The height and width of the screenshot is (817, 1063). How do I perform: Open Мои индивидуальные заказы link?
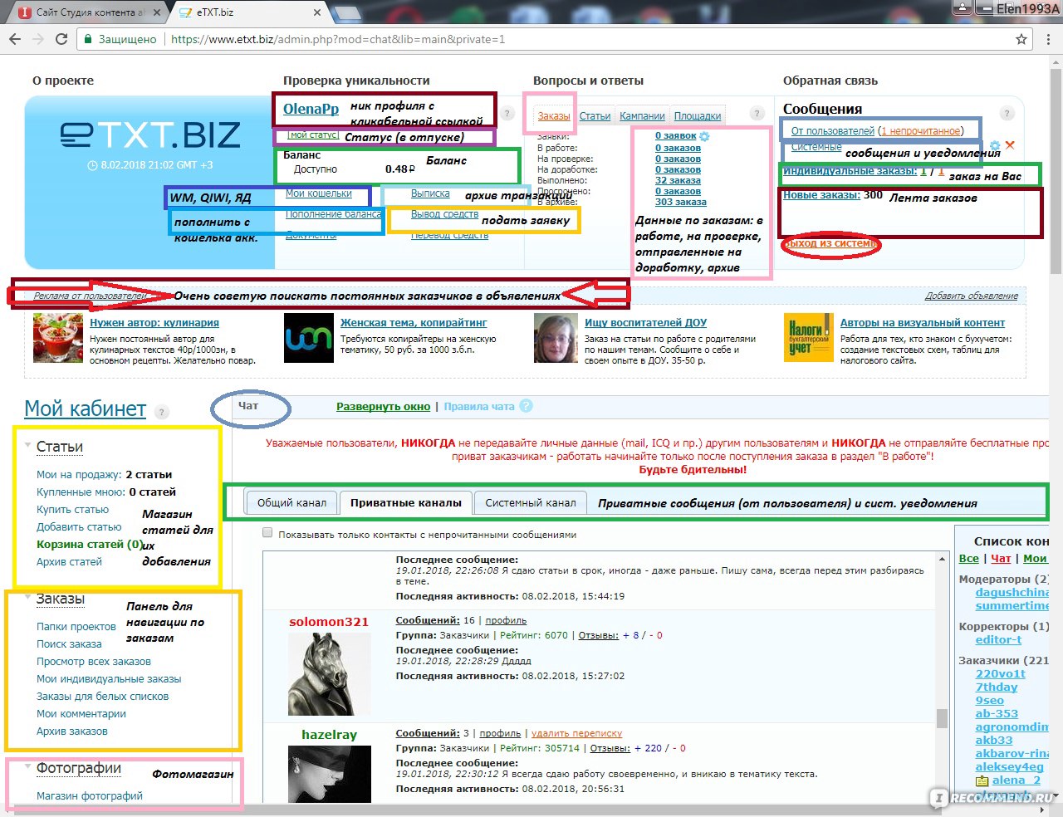(109, 678)
